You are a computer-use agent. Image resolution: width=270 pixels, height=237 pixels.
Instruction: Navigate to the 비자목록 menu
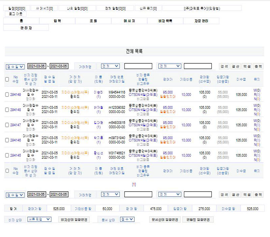tap(165, 21)
